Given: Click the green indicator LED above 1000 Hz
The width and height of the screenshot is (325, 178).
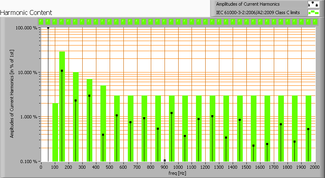Looking at the screenshot, I should (x=178, y=21).
